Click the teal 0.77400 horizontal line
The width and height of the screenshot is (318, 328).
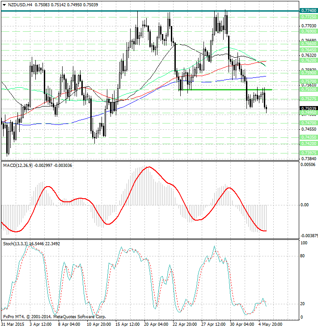tap(150, 11)
